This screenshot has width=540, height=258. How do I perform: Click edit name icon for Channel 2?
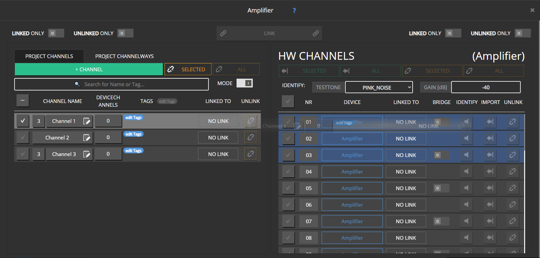click(x=87, y=137)
